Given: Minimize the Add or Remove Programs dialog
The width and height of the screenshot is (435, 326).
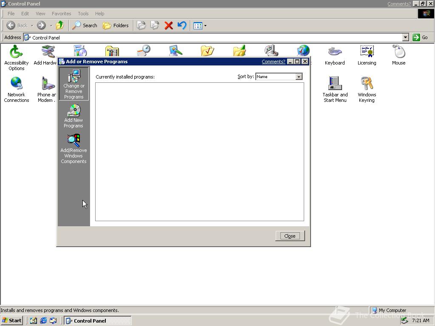Looking at the screenshot, I should (290, 62).
